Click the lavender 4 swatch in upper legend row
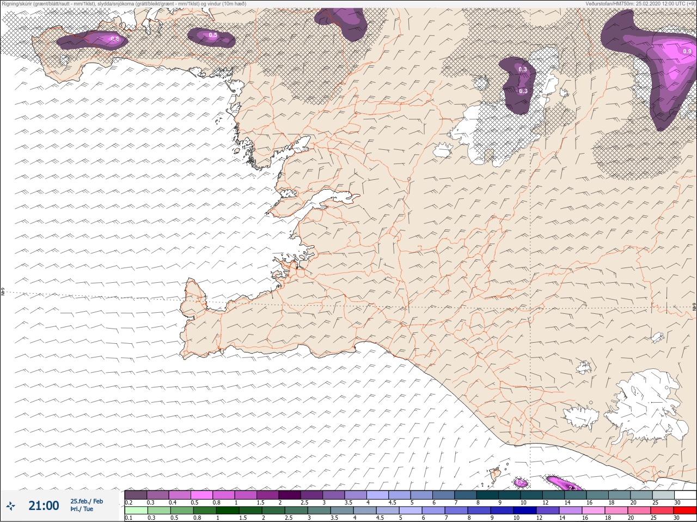This screenshot has width=697, height=522. tap(378, 495)
